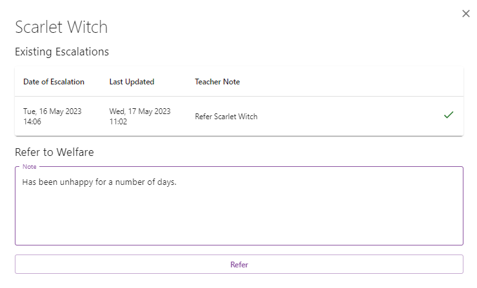Click the 14:06 escalation time
477x288 pixels.
33,121
